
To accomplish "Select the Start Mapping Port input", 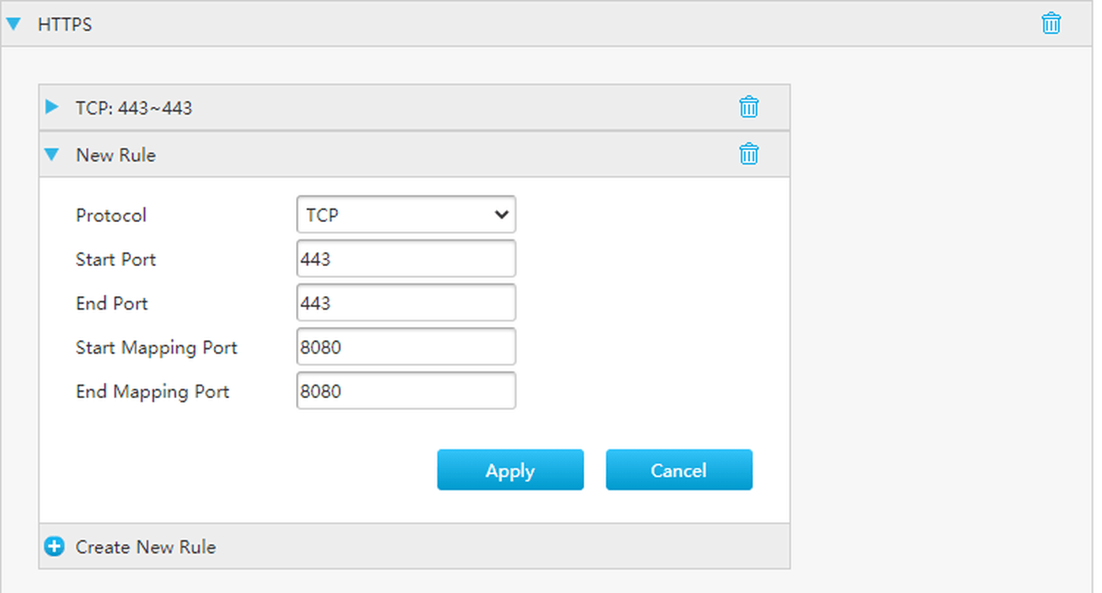I will [406, 347].
